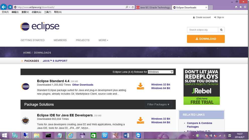Go forward using the browser forward arrow

[10, 7]
